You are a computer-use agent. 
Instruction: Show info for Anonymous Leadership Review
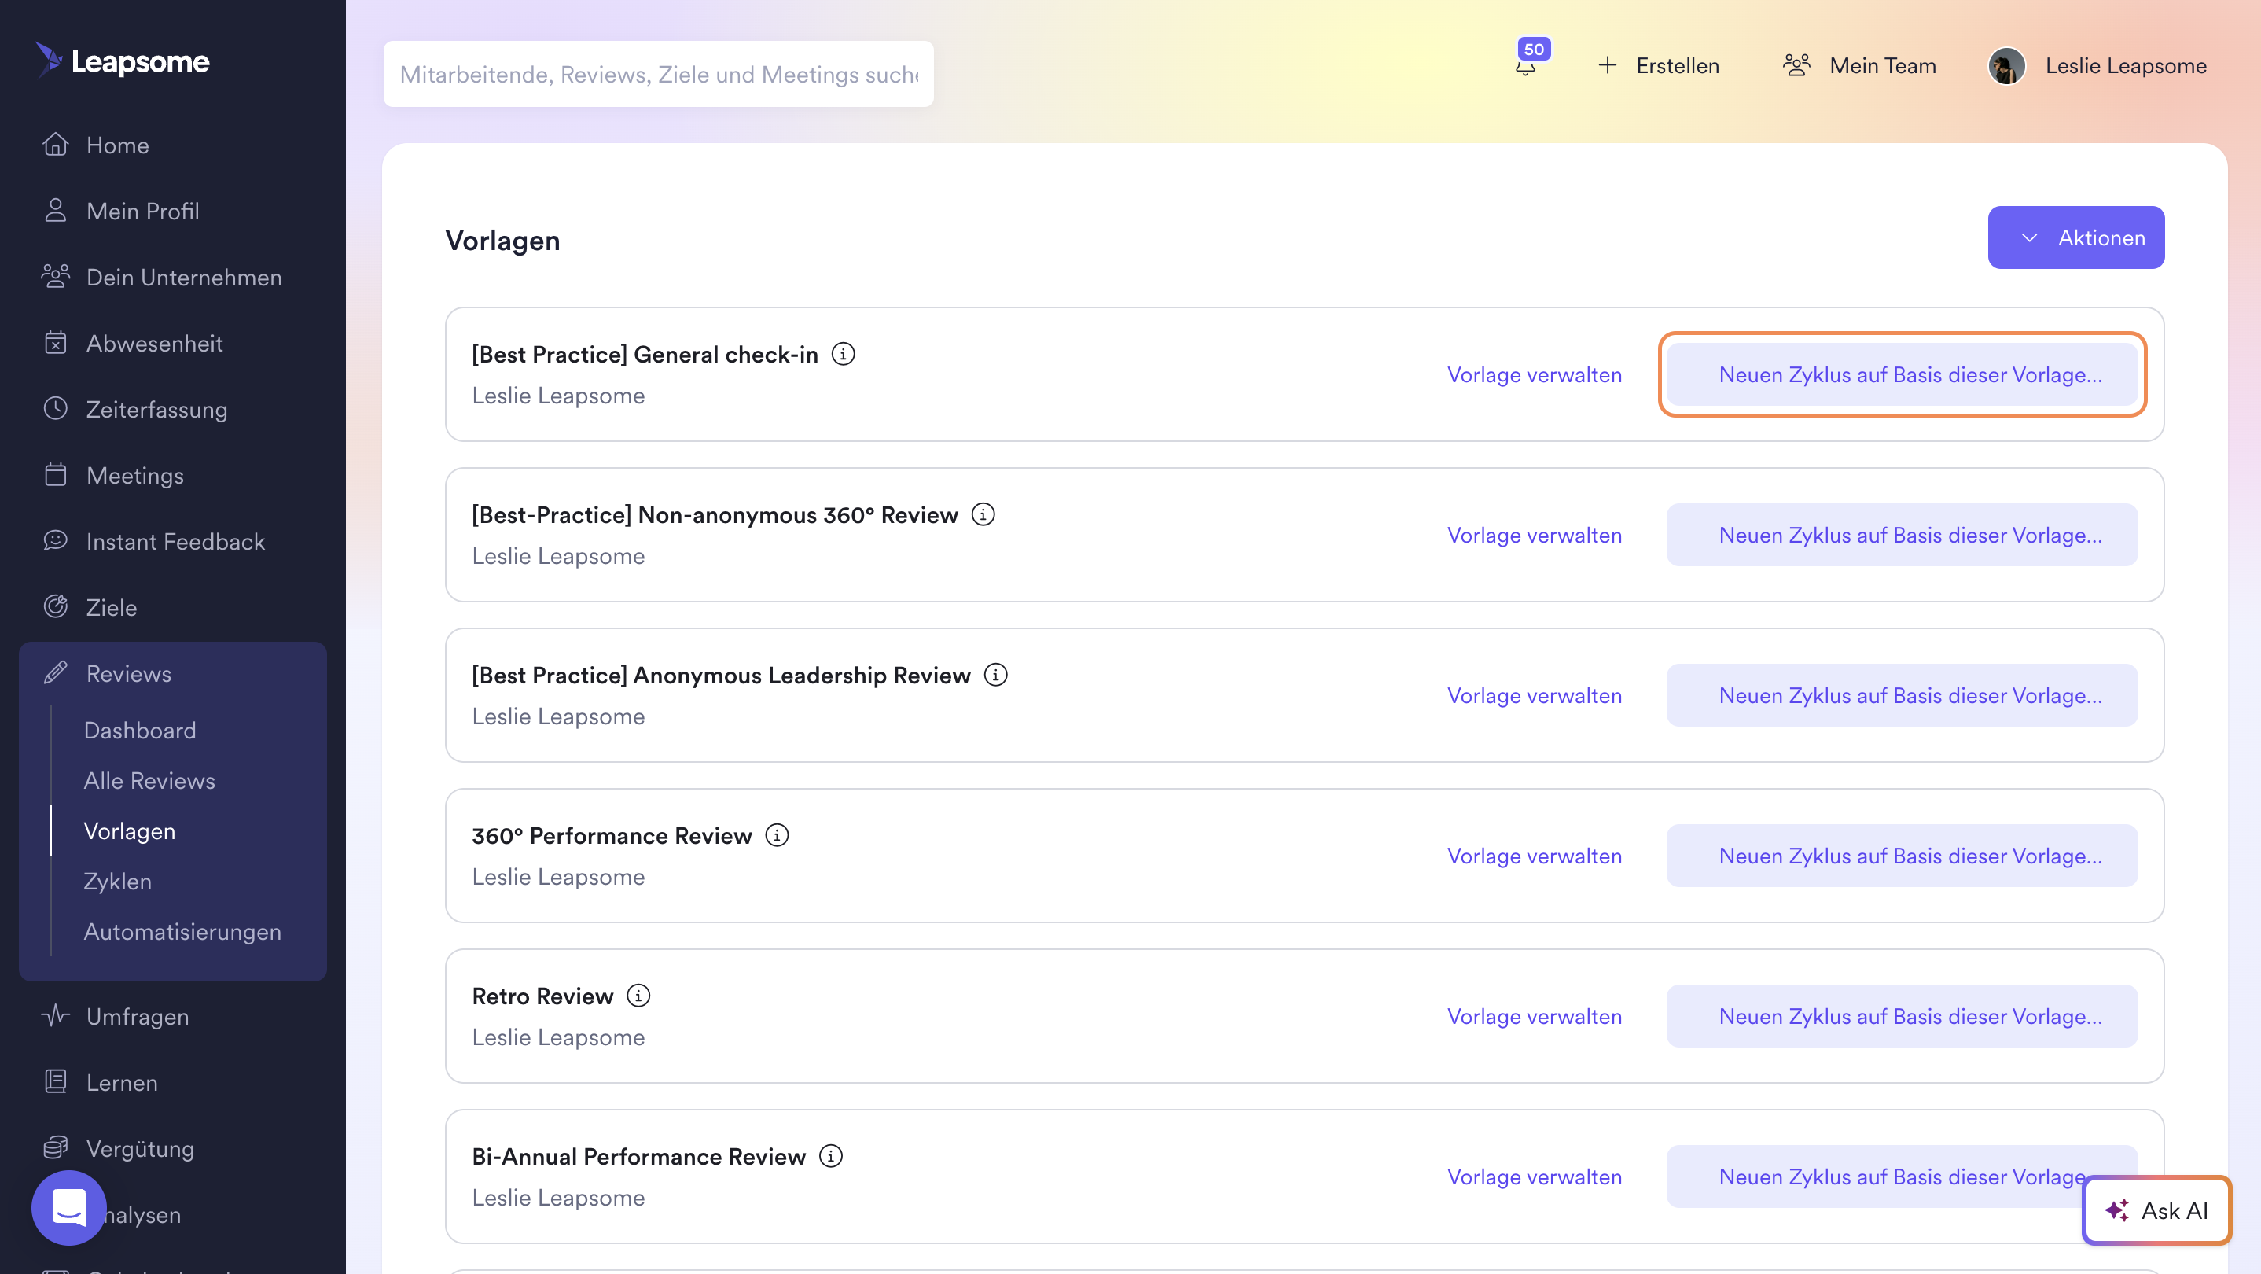[x=995, y=676]
